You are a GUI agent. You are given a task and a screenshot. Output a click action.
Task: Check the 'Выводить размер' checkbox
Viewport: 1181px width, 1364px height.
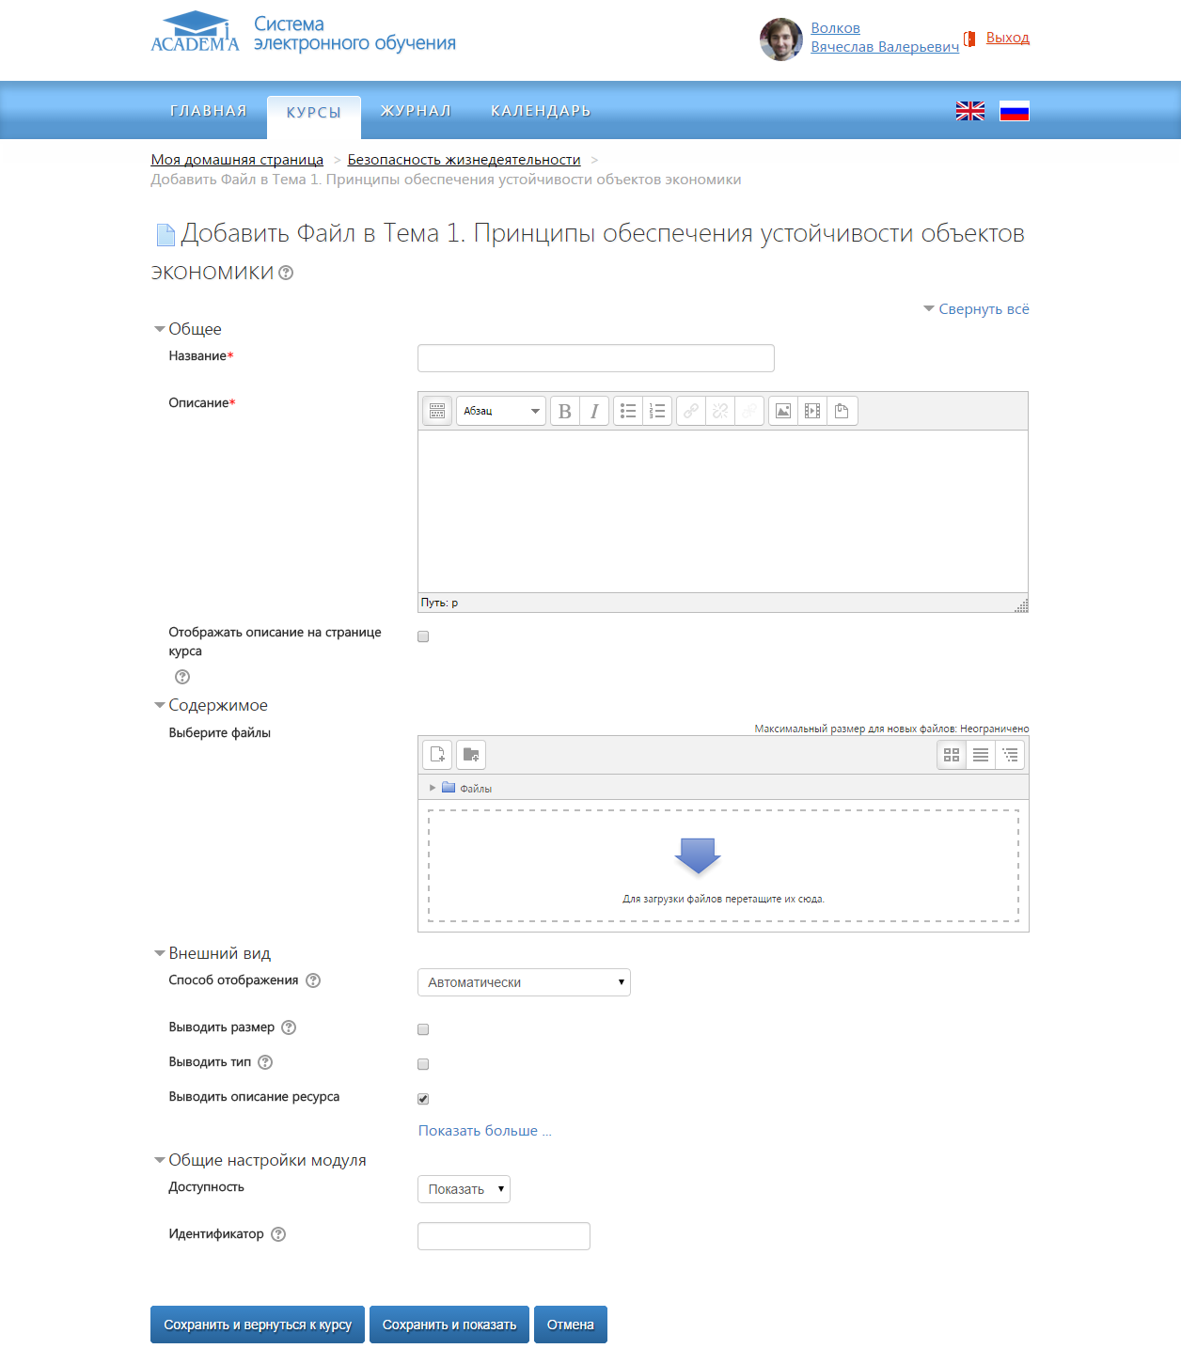[x=423, y=1029]
